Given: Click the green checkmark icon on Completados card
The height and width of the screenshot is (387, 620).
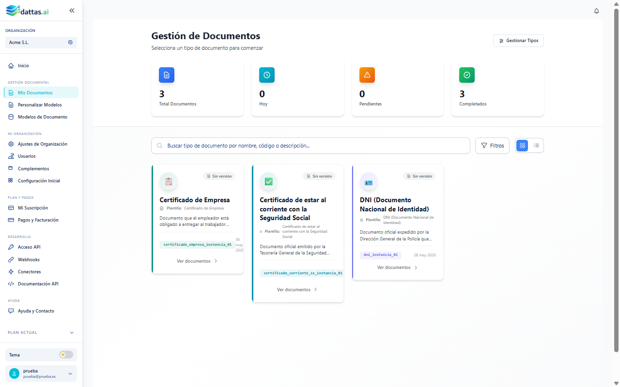Looking at the screenshot, I should tap(467, 75).
